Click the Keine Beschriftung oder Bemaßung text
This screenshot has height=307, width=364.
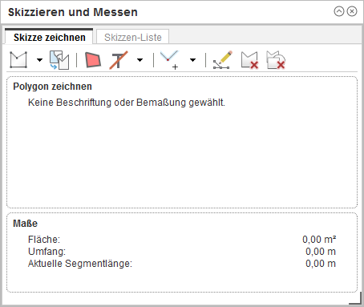coord(127,103)
